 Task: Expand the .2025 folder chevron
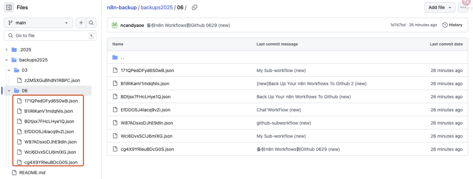click(6, 50)
